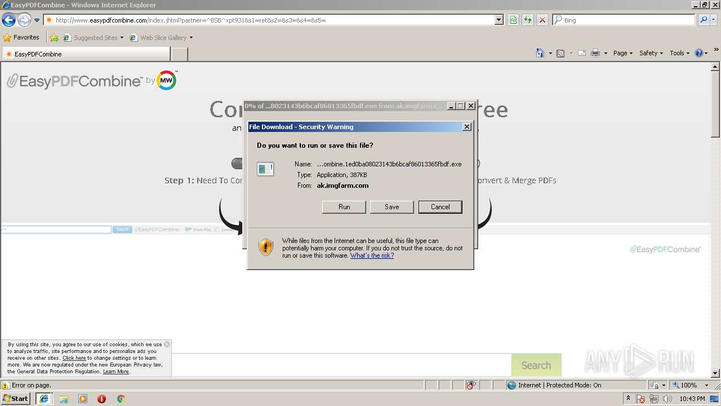The width and height of the screenshot is (721, 406).
Task: Open Suggested Sites link
Action: (93, 38)
